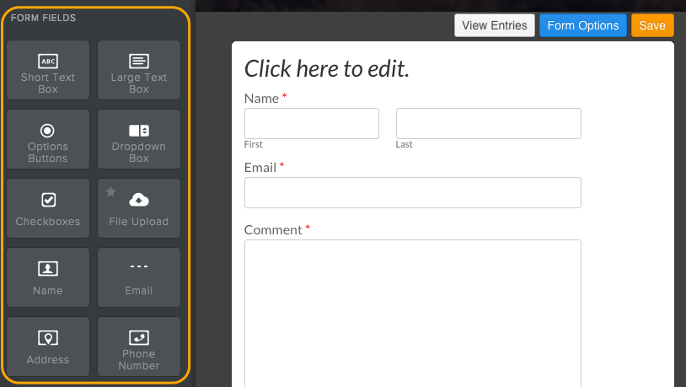The height and width of the screenshot is (387, 686).
Task: Save the form
Action: click(x=652, y=25)
